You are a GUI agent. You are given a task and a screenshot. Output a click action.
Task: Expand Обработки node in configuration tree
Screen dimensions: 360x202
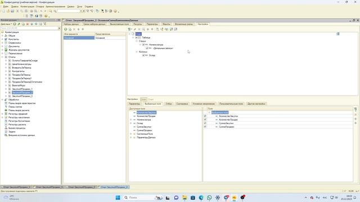point(2,100)
